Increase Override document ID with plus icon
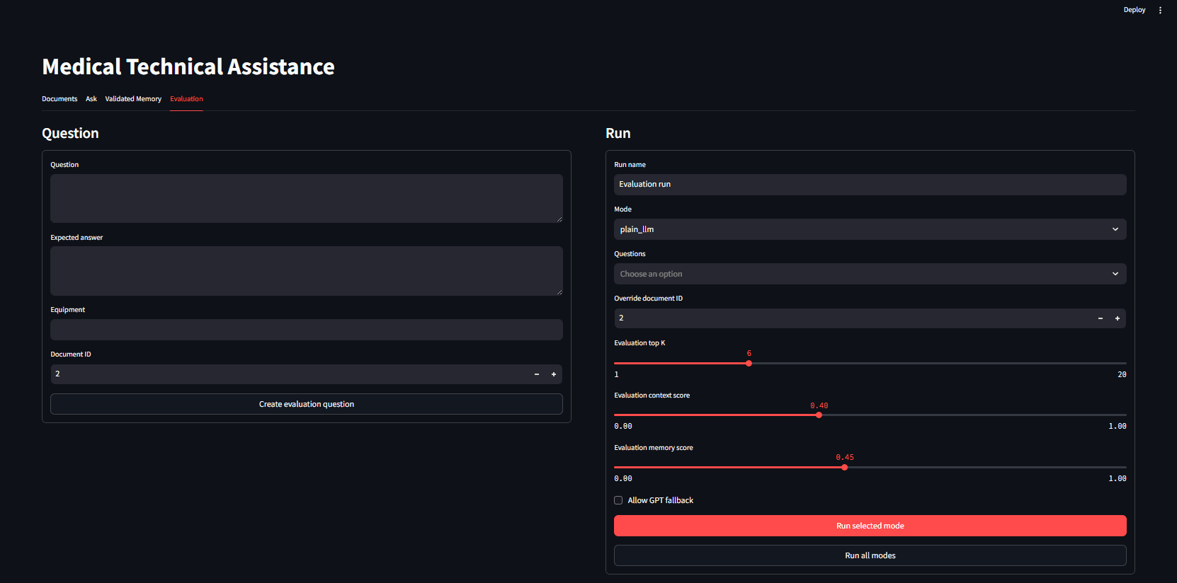 1118,318
